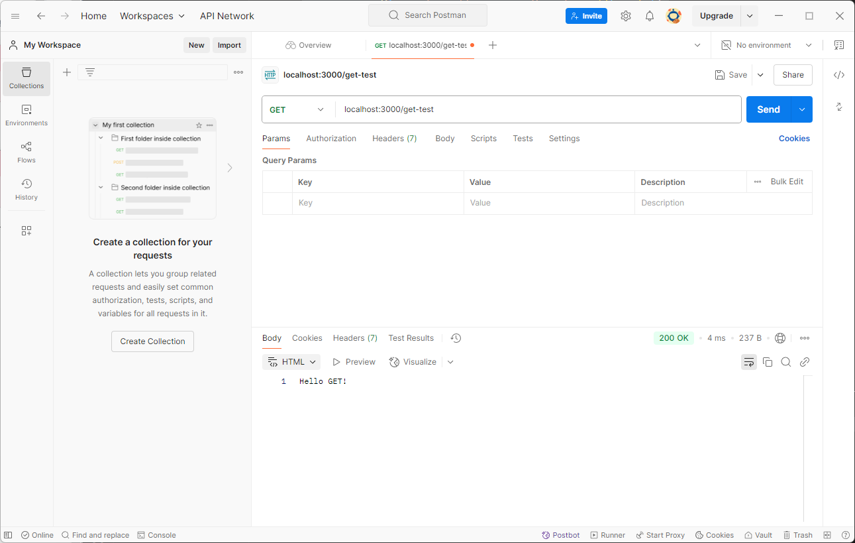Expand the Upgrade dropdown arrow
The width and height of the screenshot is (855, 543).
(750, 16)
